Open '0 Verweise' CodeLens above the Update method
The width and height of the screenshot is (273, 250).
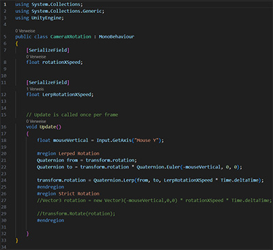(x=36, y=121)
